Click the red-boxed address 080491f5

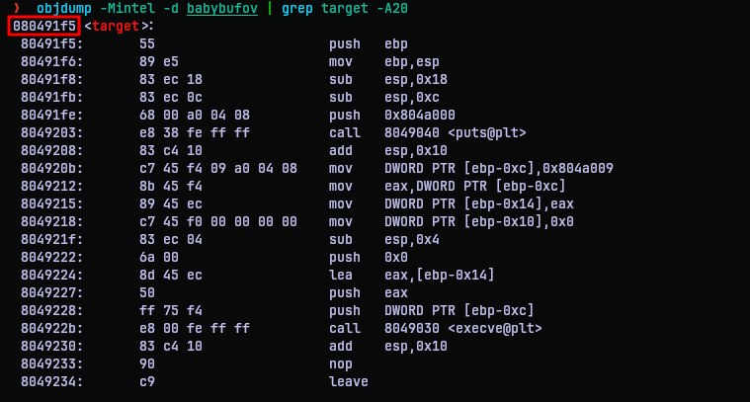tap(43, 26)
